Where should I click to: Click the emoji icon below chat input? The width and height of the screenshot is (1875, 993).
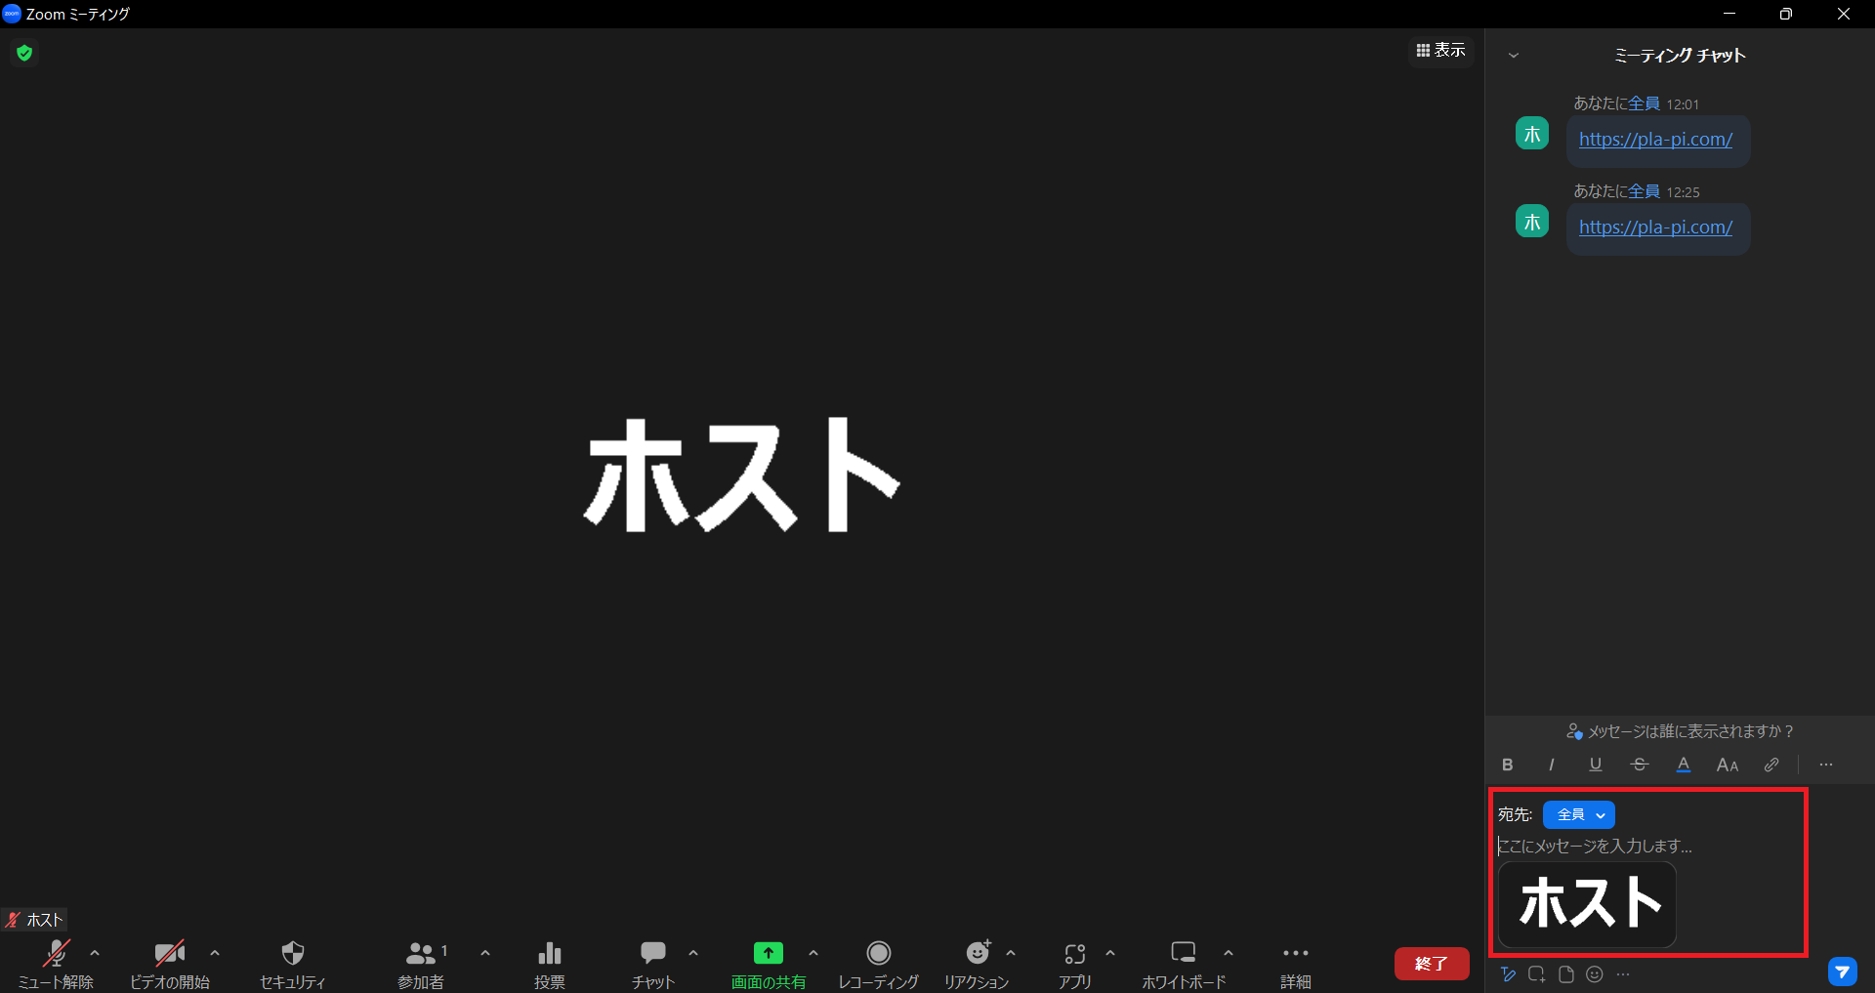[x=1595, y=974]
